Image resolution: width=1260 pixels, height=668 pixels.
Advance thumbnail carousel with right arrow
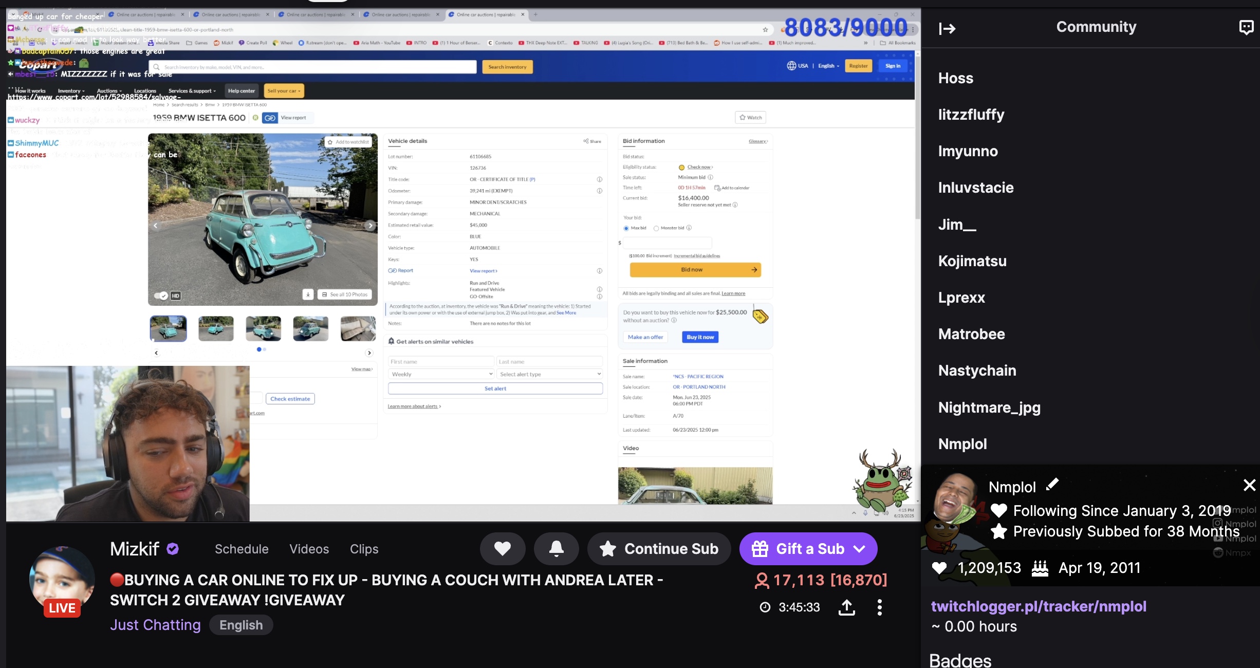[369, 353]
